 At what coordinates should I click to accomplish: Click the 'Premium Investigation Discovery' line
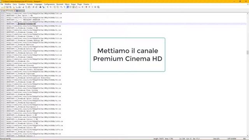click(28, 78)
